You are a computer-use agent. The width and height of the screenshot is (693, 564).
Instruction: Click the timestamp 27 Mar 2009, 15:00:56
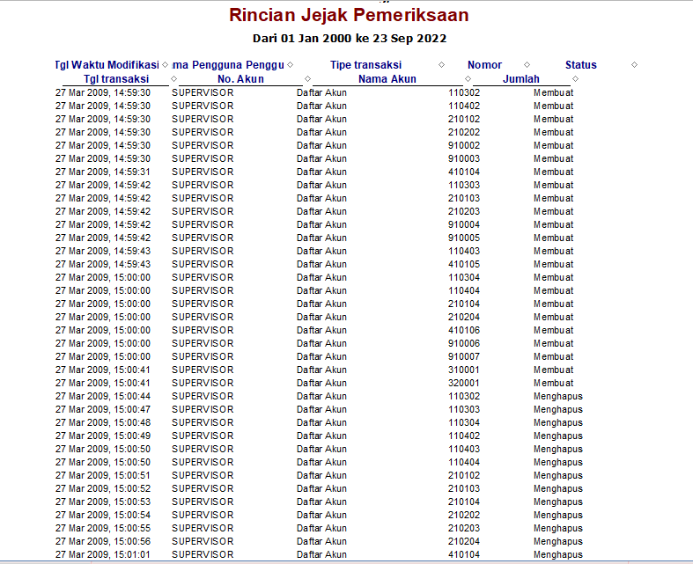coord(103,542)
